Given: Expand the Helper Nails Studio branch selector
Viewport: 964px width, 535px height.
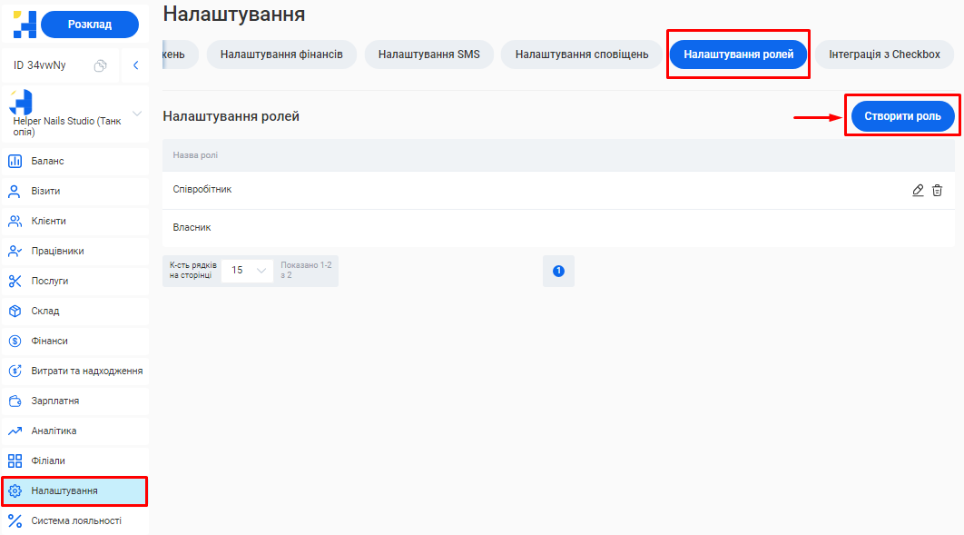Looking at the screenshot, I should tap(137, 114).
